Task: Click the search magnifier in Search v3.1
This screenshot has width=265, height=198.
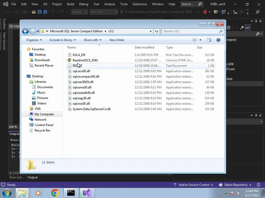Action: (221, 31)
